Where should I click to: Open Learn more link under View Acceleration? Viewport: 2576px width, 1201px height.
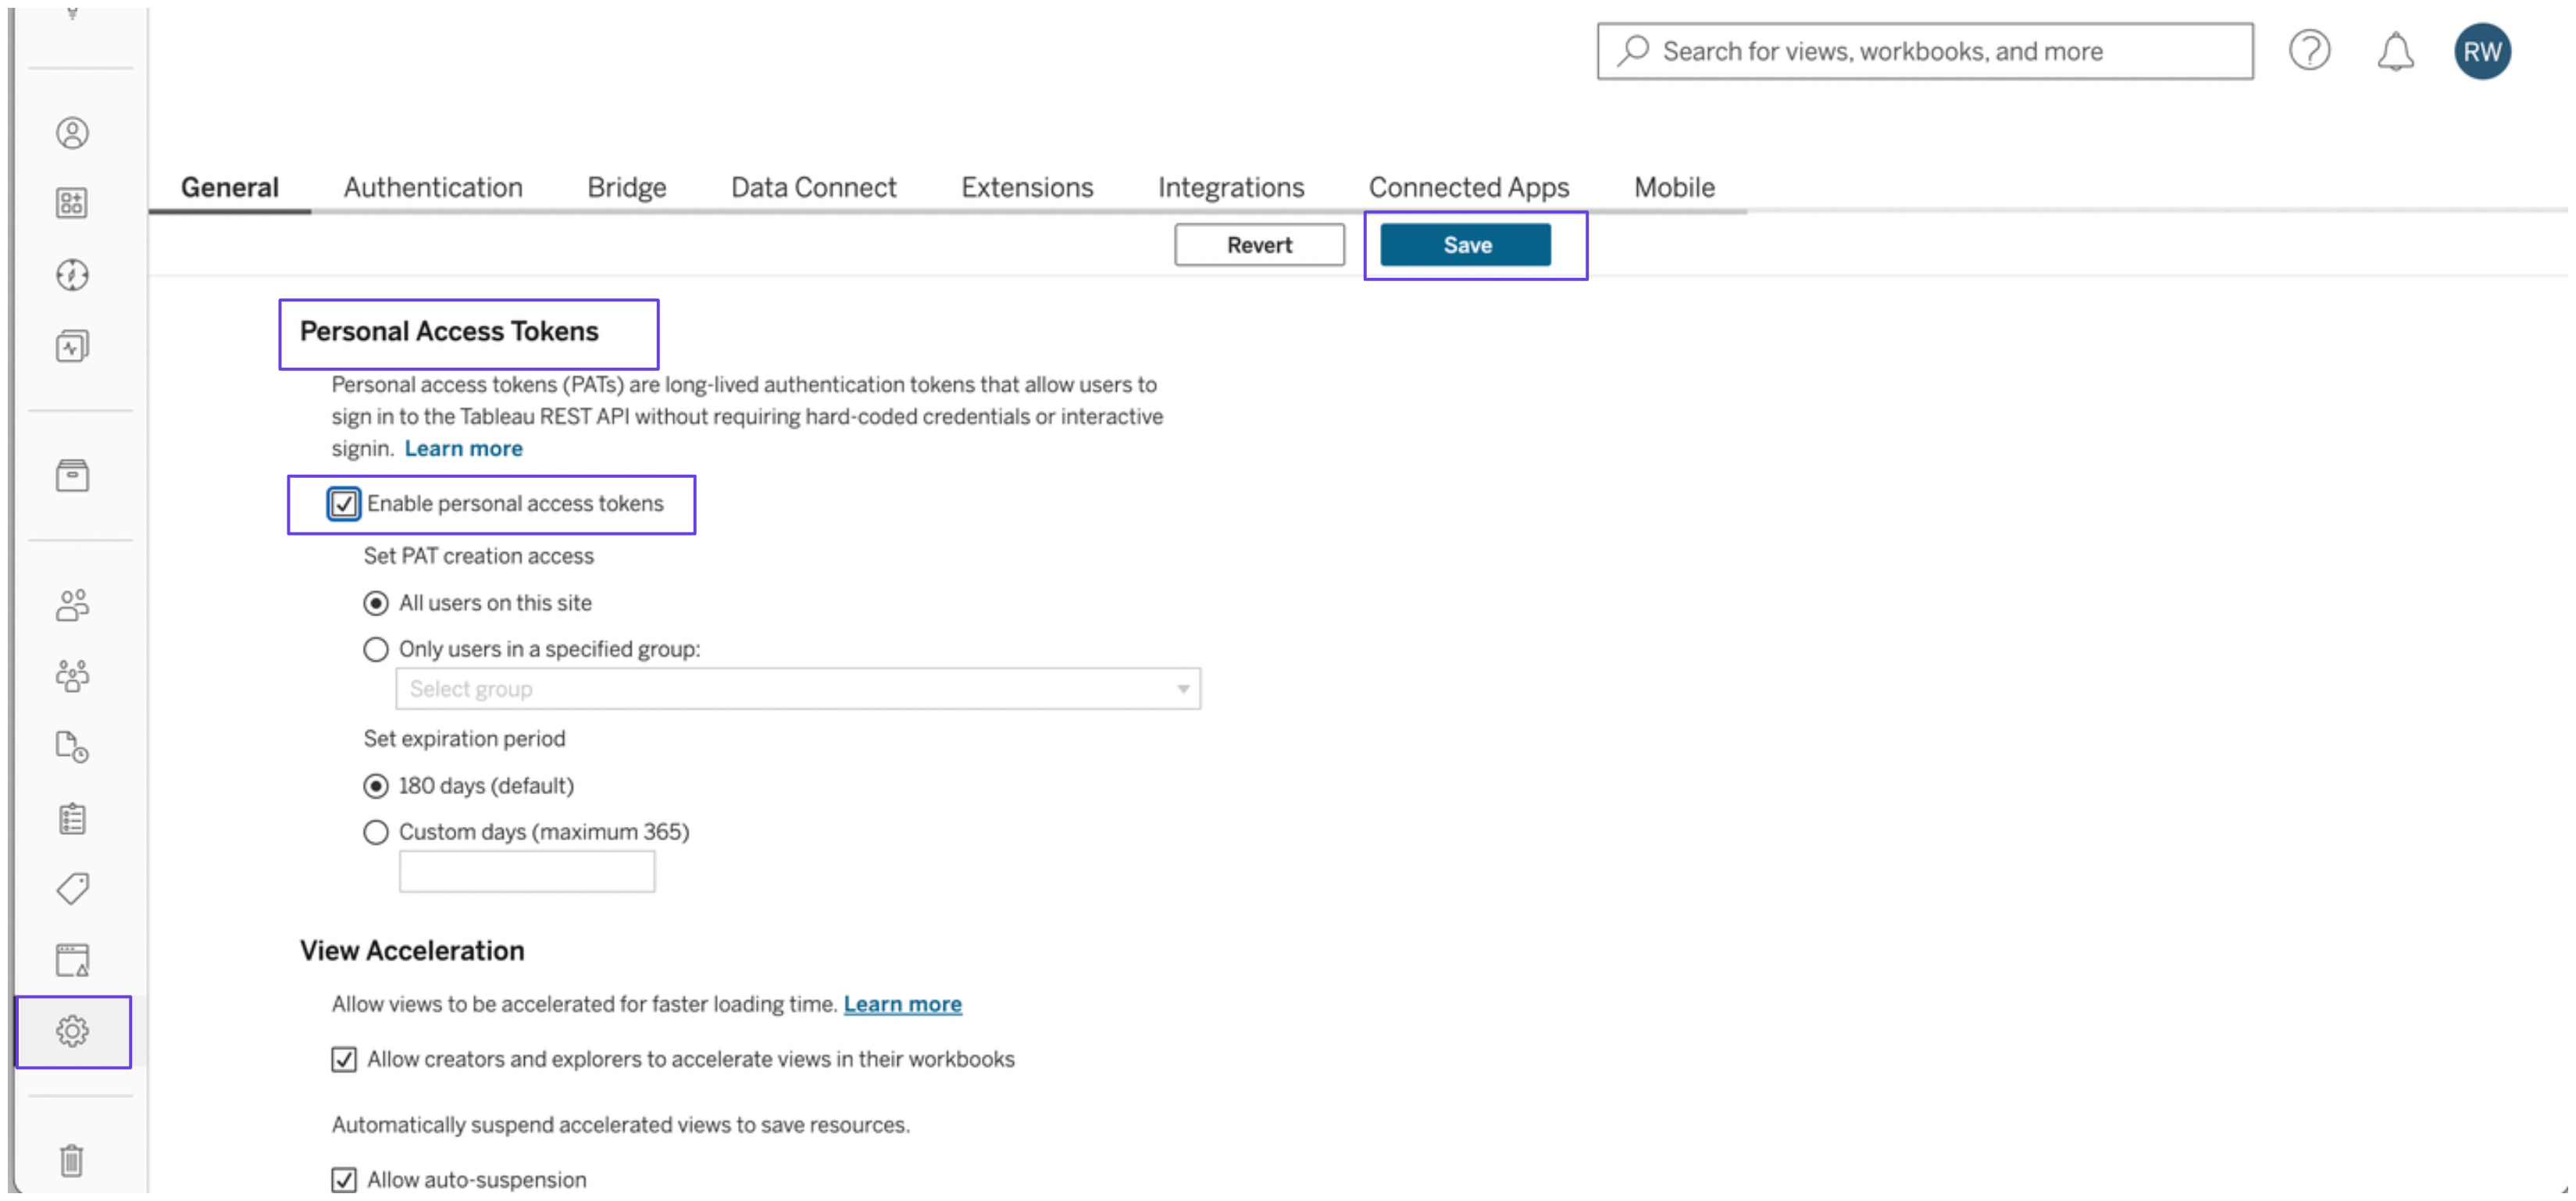[902, 1003]
